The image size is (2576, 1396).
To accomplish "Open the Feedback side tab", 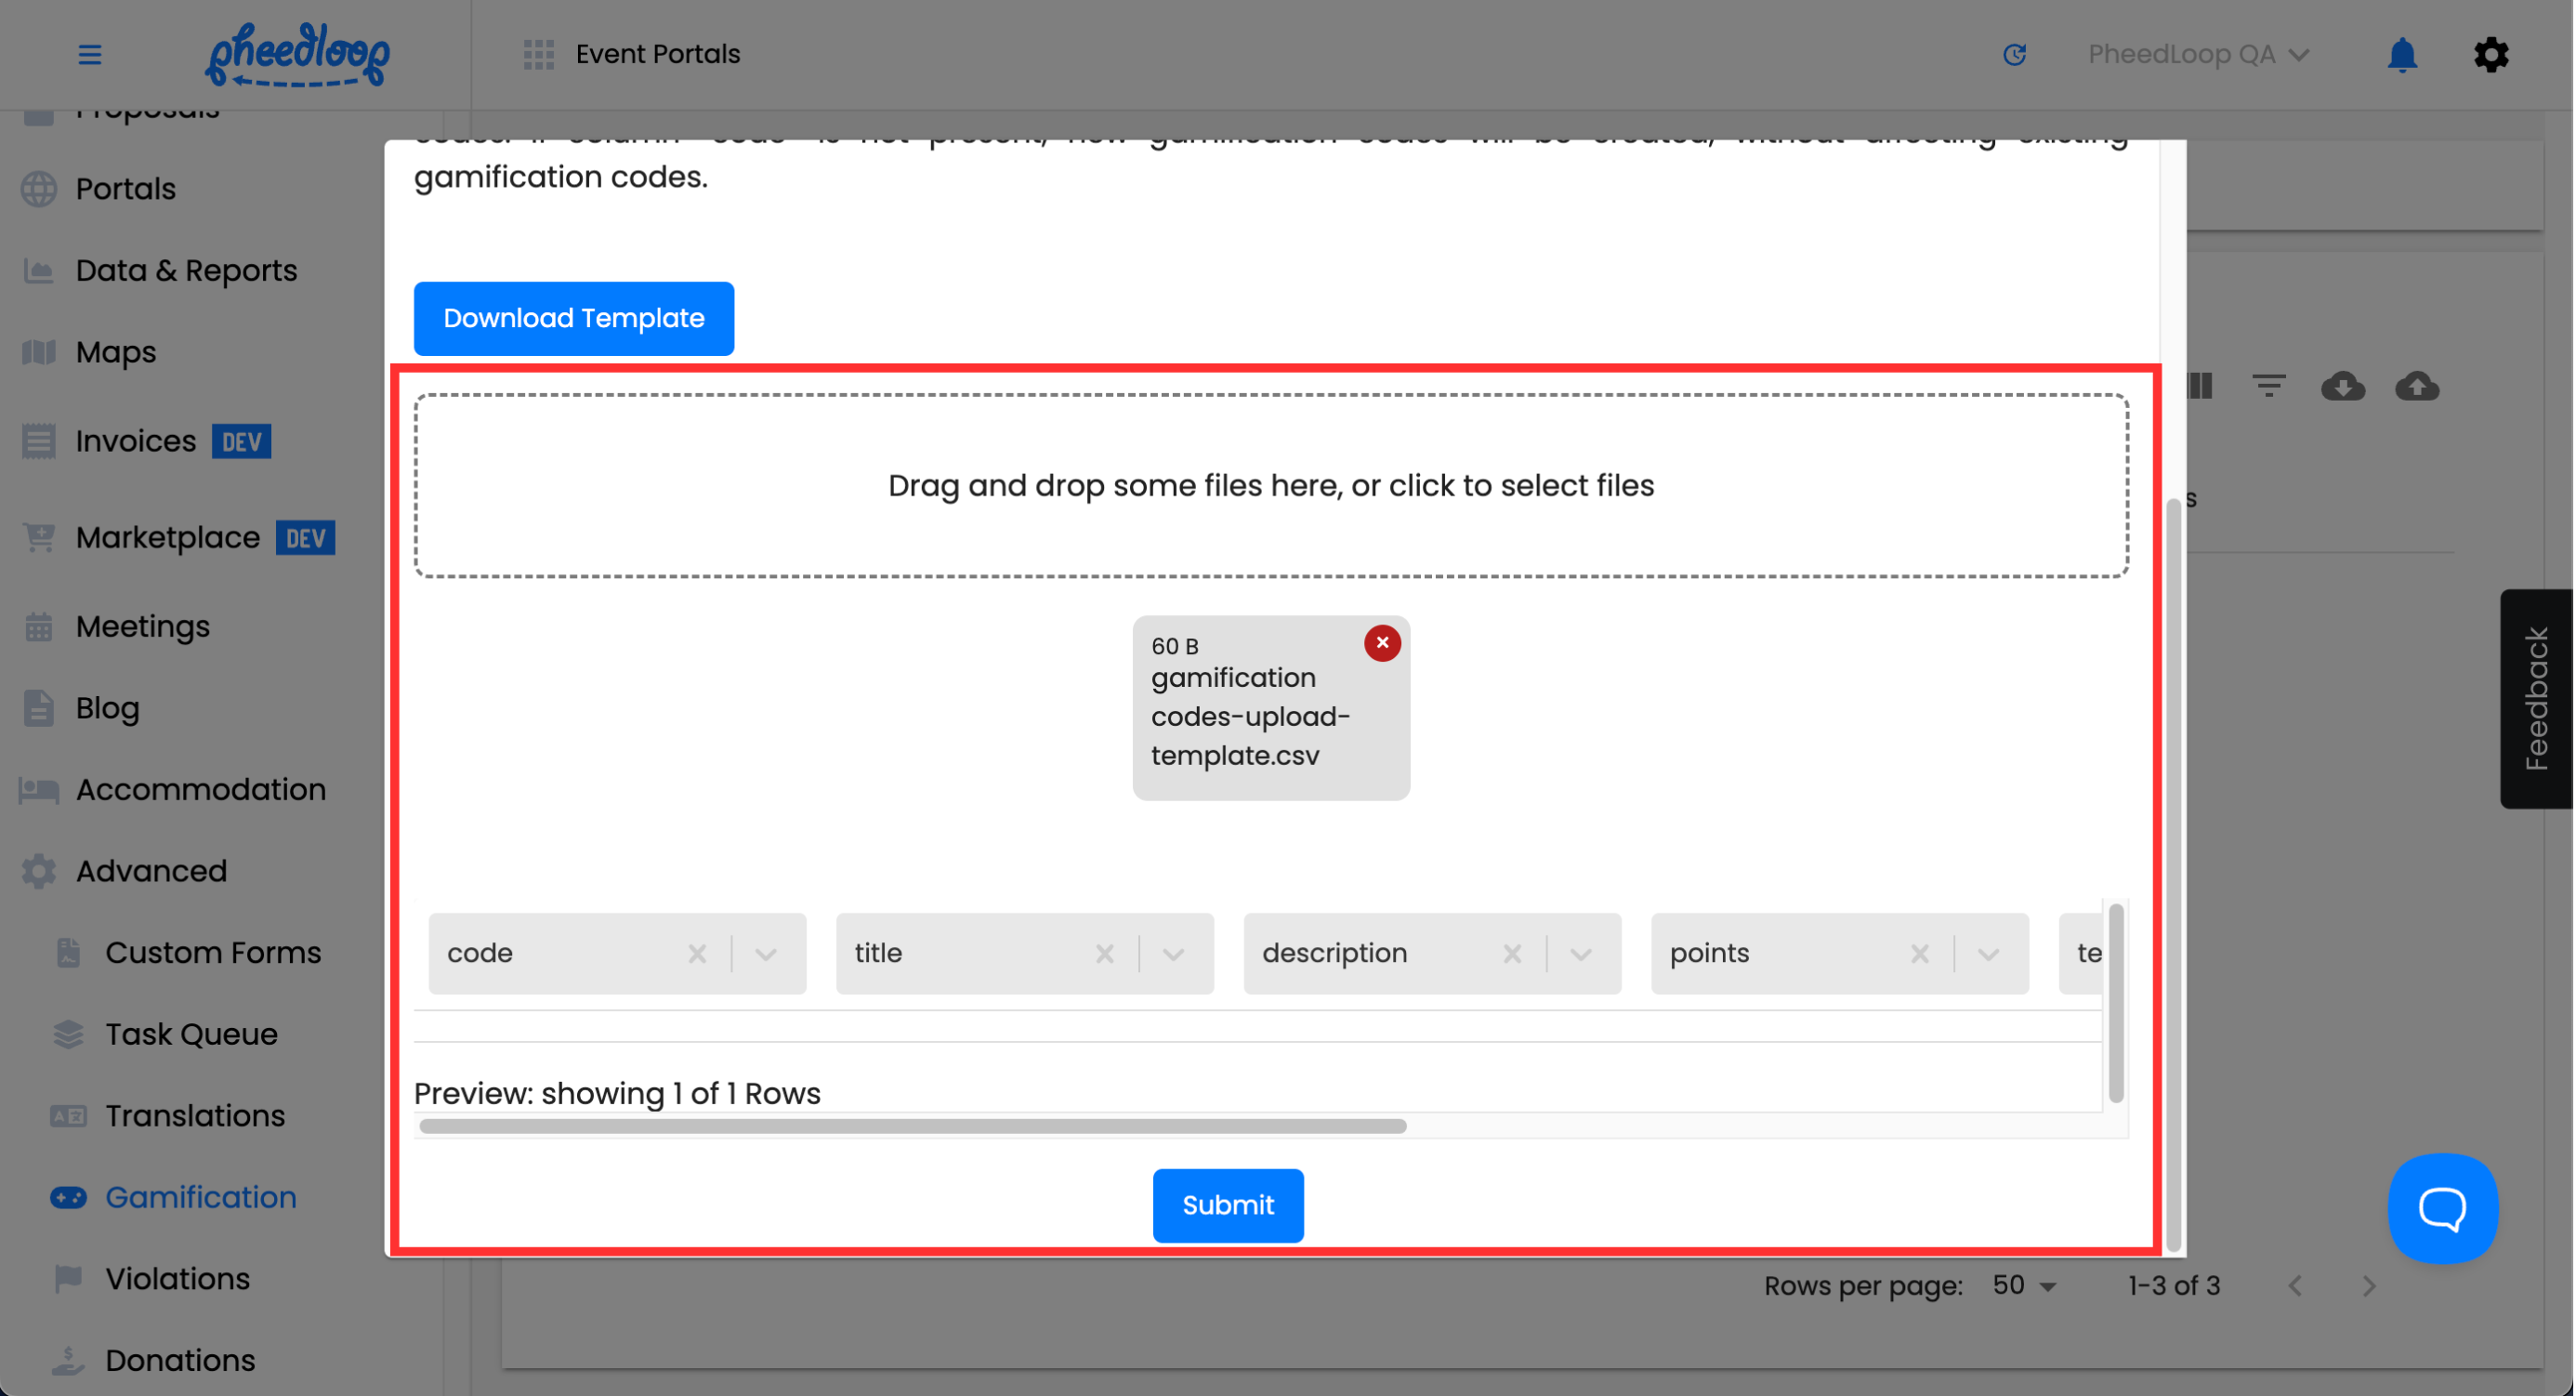I will pos(2536,699).
